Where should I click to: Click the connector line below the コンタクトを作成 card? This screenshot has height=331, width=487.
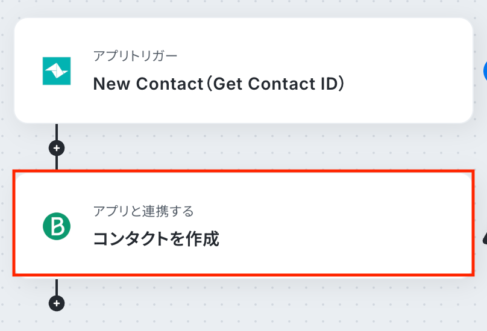point(57,286)
